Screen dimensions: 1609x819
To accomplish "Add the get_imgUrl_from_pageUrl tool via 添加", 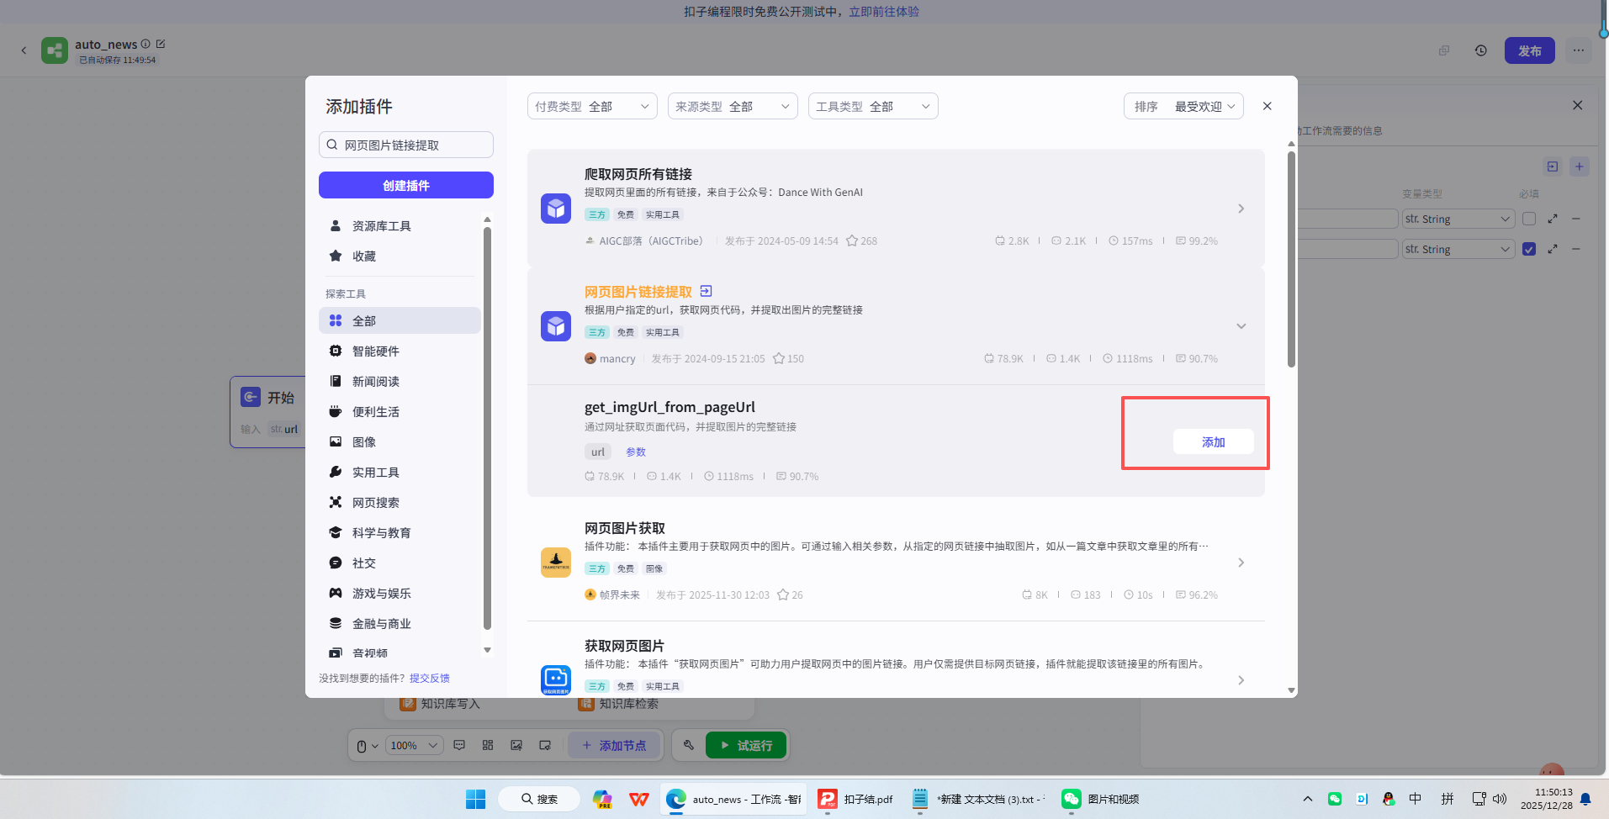I will coord(1212,441).
